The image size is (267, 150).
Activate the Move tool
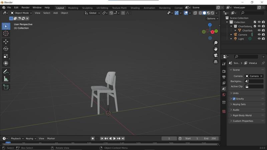coord(6,42)
